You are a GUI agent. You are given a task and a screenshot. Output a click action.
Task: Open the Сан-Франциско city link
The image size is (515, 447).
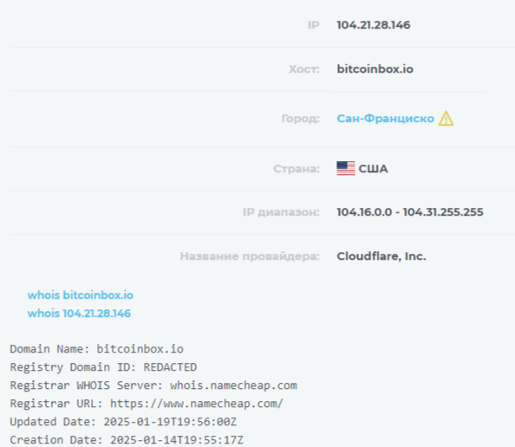pos(385,118)
